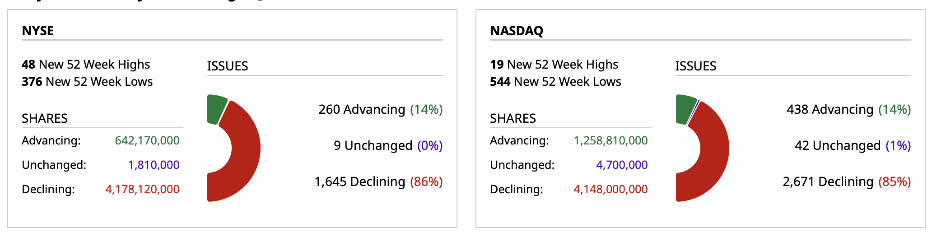Click the 1,645 Declining issues legend entry
Viewport: 932px width, 242px height.
point(378,181)
